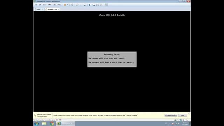Click the Send Ctrl+Alt+Del toolbar icon
Screen dimensions: 224x126
pyautogui.click(x=72, y=5)
